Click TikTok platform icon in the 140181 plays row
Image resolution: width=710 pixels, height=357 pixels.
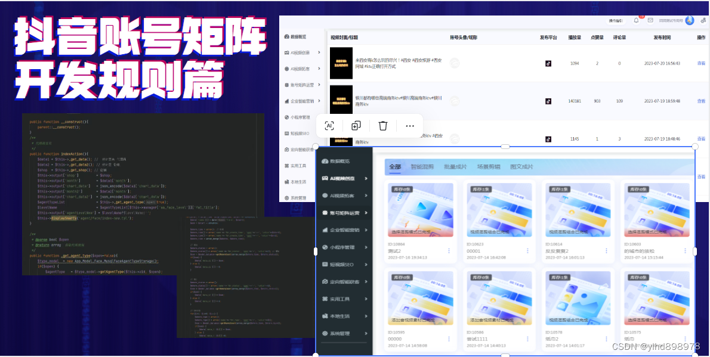pos(548,101)
